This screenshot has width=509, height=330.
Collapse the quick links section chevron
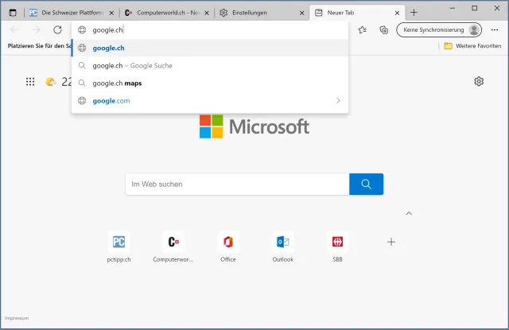[x=409, y=213]
